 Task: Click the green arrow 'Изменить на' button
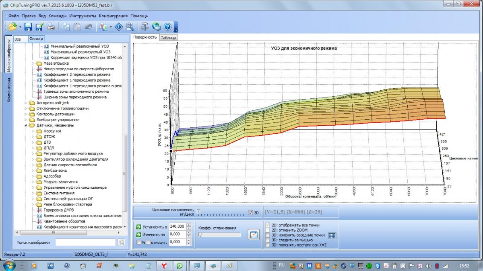(x=138, y=234)
